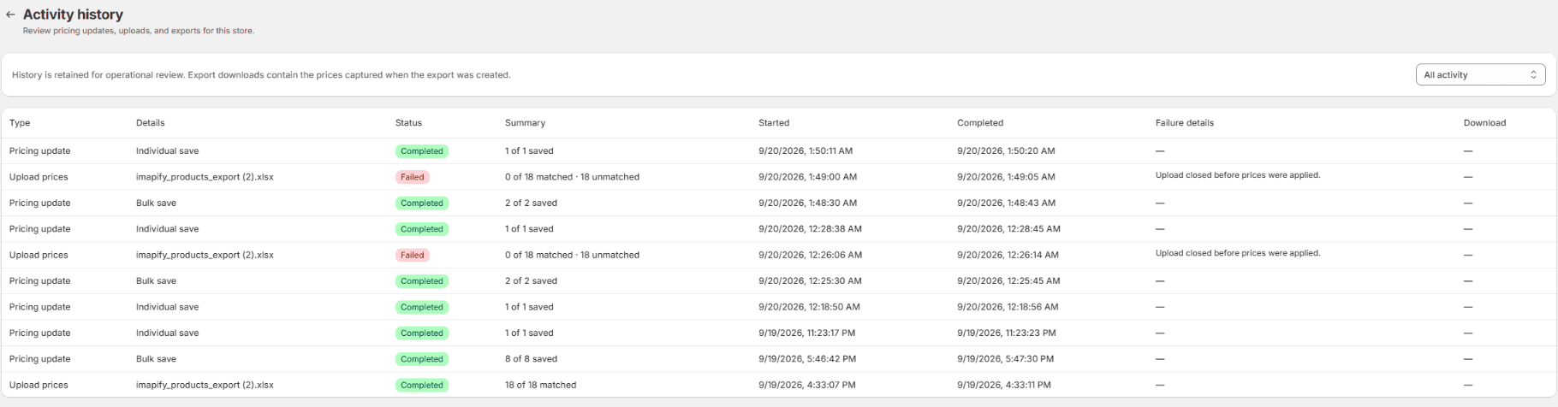Click started time 9/20/2026, 12:26:06 AM
Screen dimensions: 1558x407
pyautogui.click(x=810, y=255)
